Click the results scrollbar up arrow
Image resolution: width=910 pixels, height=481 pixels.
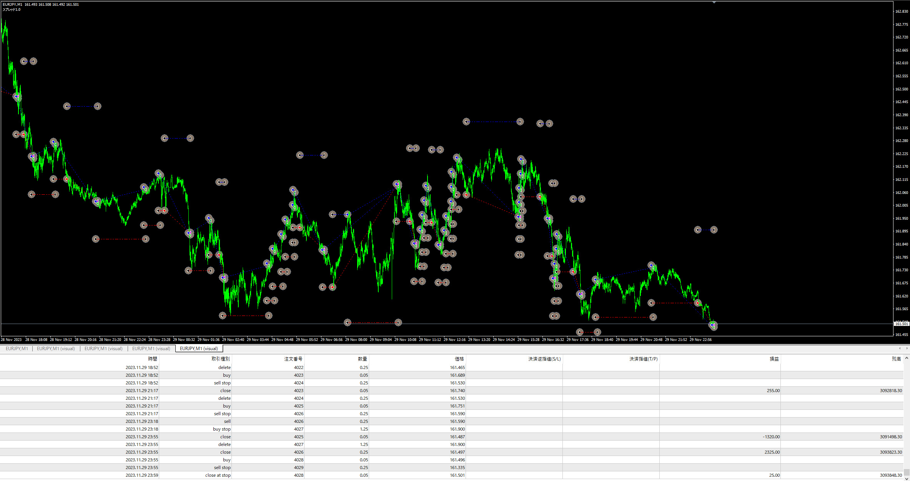907,358
